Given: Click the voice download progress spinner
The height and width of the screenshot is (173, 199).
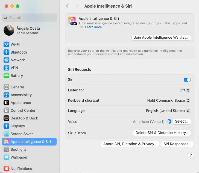Looking at the screenshot, I should tap(169, 122).
